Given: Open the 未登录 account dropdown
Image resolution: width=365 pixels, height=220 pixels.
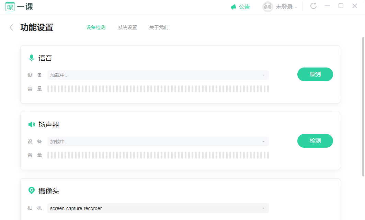Looking at the screenshot, I should (286, 7).
